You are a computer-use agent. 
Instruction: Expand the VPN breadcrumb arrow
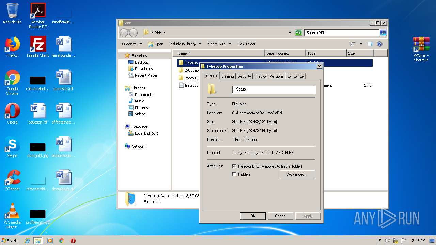coord(165,33)
